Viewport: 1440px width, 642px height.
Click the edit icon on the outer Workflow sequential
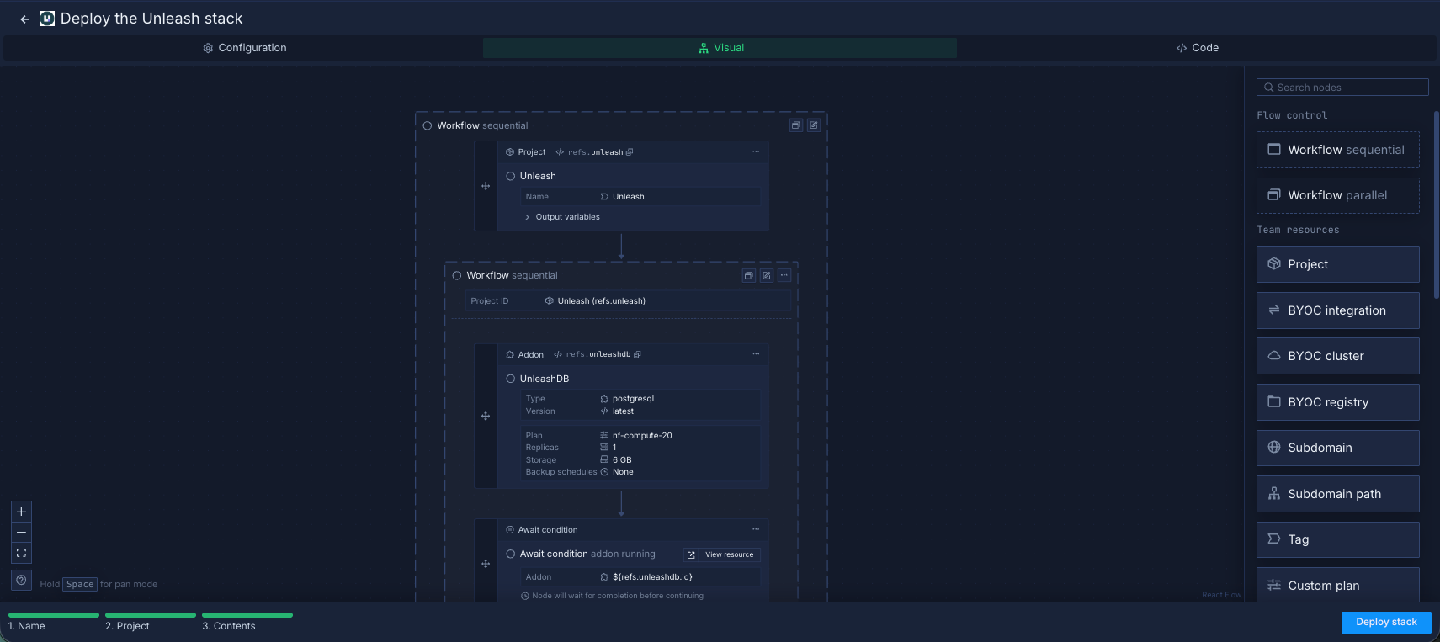(x=814, y=125)
